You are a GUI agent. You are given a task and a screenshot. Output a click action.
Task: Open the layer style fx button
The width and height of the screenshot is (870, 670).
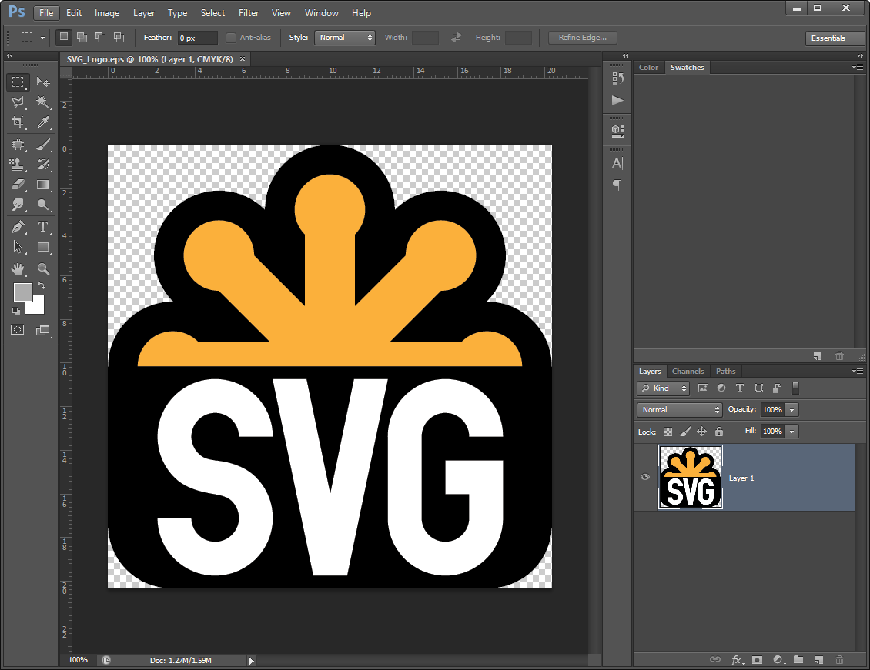pyautogui.click(x=736, y=659)
